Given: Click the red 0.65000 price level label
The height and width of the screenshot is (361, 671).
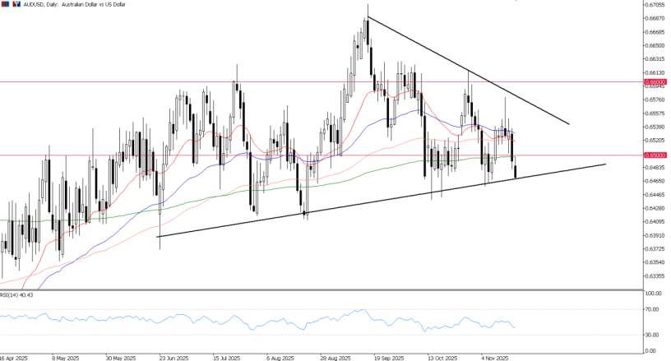Looking at the screenshot, I should coord(655,155).
